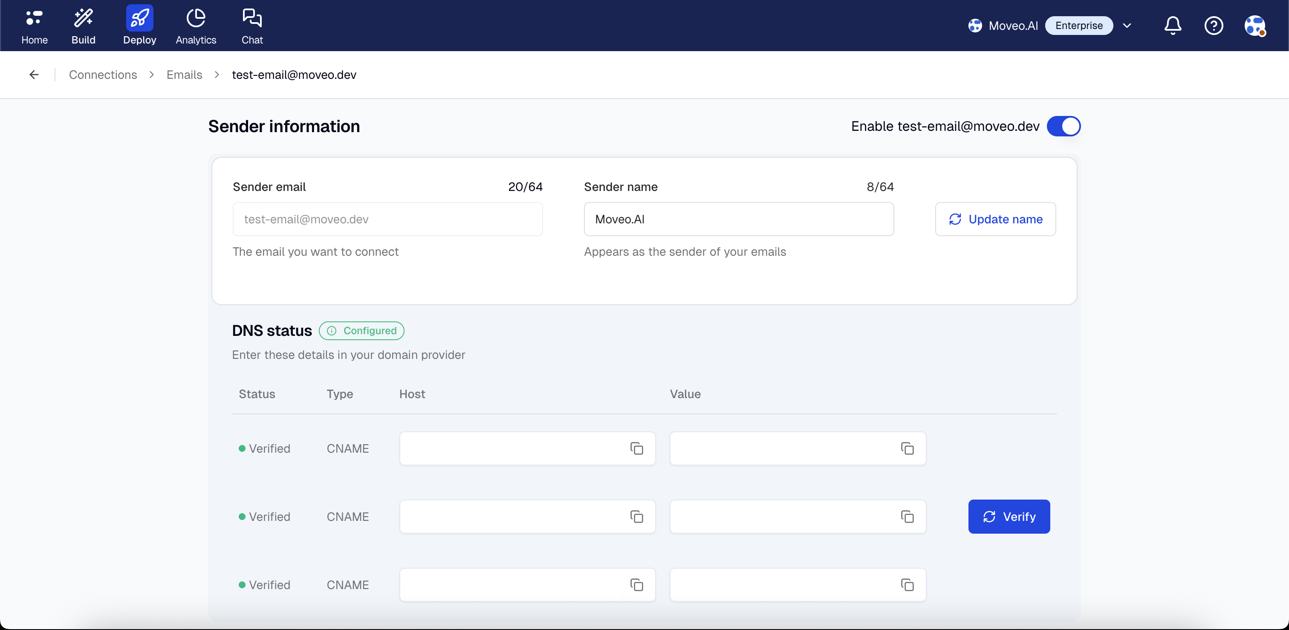The width and height of the screenshot is (1289, 630).
Task: Open the Build section
Action: [x=83, y=25]
